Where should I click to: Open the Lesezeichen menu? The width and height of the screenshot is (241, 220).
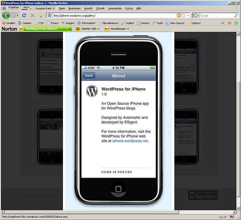pos(115,8)
